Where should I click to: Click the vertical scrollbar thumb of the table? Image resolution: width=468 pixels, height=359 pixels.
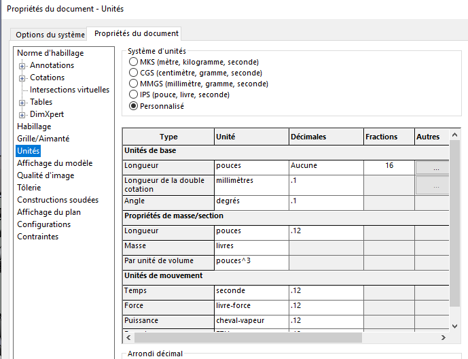click(455, 224)
